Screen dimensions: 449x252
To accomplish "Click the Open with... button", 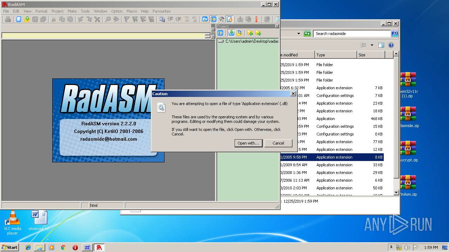I will point(248,143).
